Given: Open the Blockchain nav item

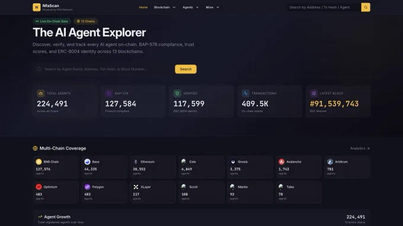Looking at the screenshot, I should [x=162, y=8].
